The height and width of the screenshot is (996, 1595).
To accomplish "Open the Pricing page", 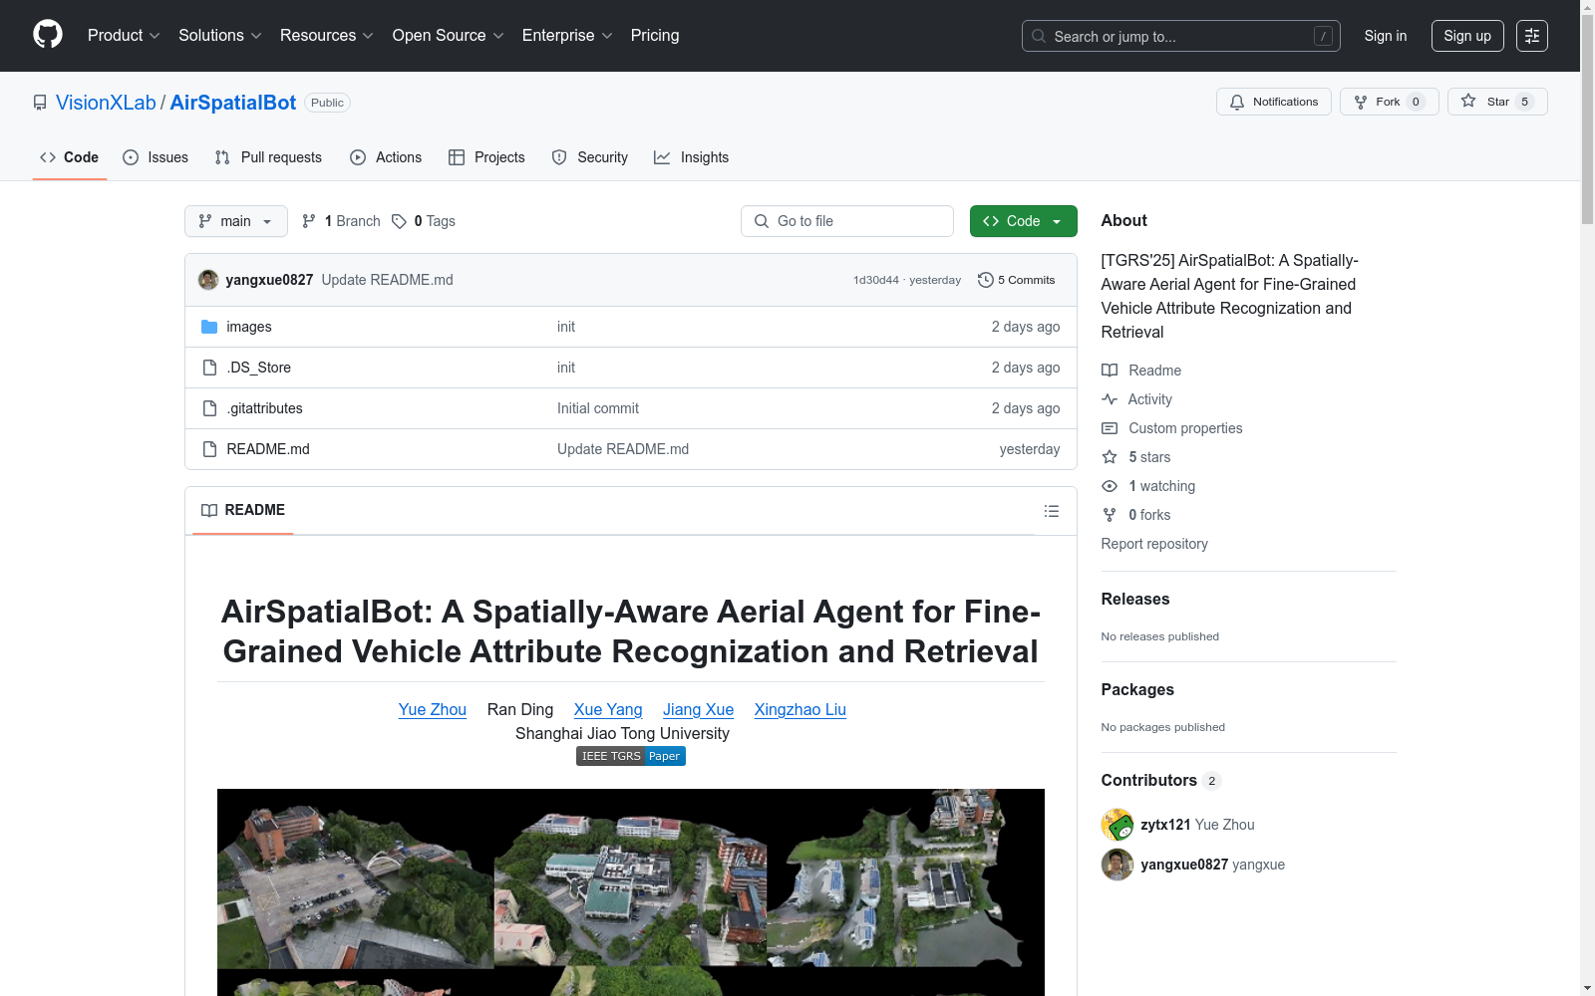I will tap(655, 36).
